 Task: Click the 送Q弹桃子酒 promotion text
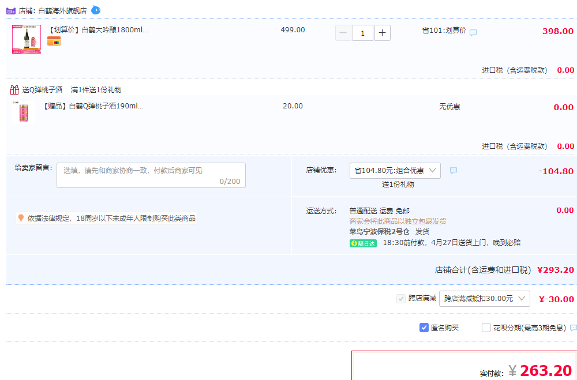(x=42, y=90)
